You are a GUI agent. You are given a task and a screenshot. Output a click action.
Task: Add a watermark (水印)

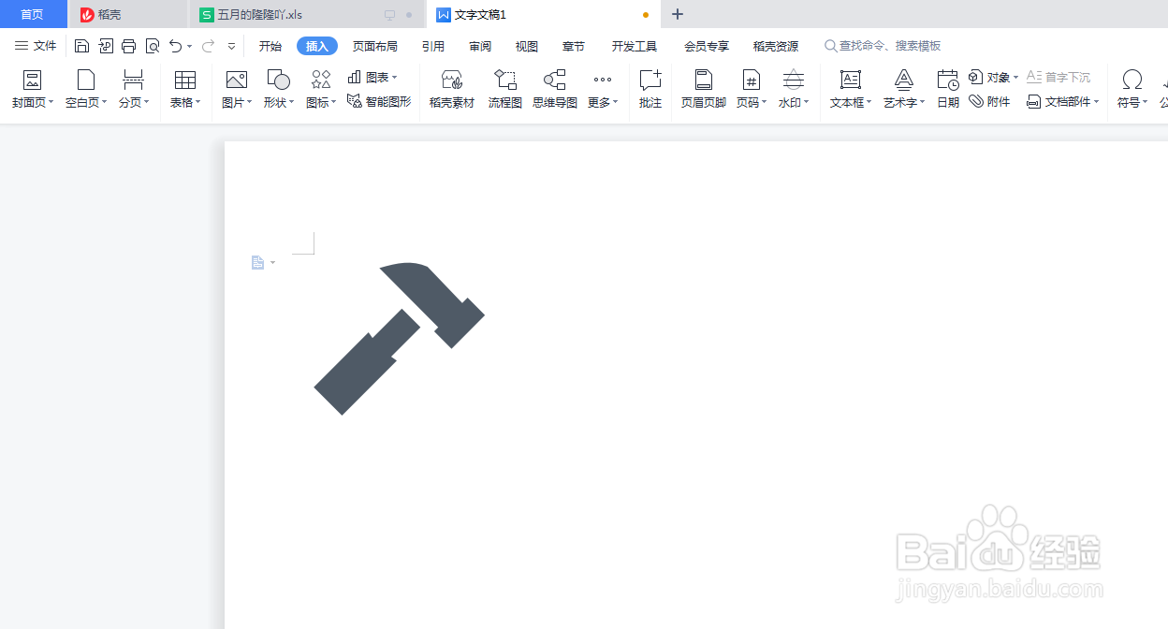(794, 90)
